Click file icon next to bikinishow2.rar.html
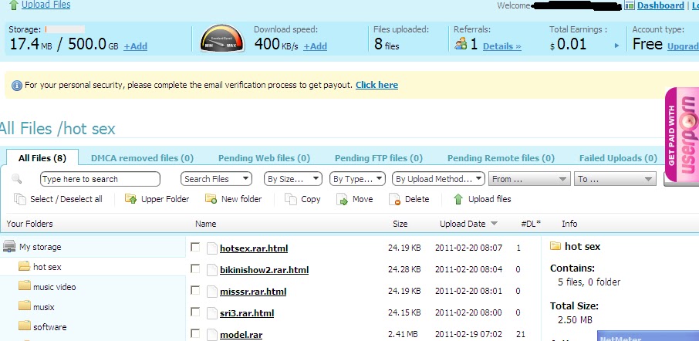The width and height of the screenshot is (699, 341). coord(211,270)
